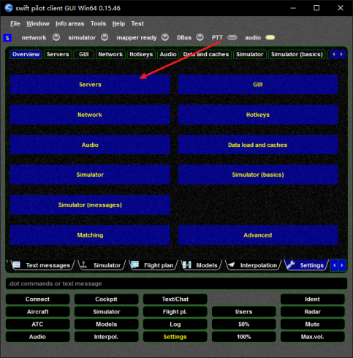The image size is (353, 358).
Task: Switch to Data load and caches tab
Action: point(206,54)
